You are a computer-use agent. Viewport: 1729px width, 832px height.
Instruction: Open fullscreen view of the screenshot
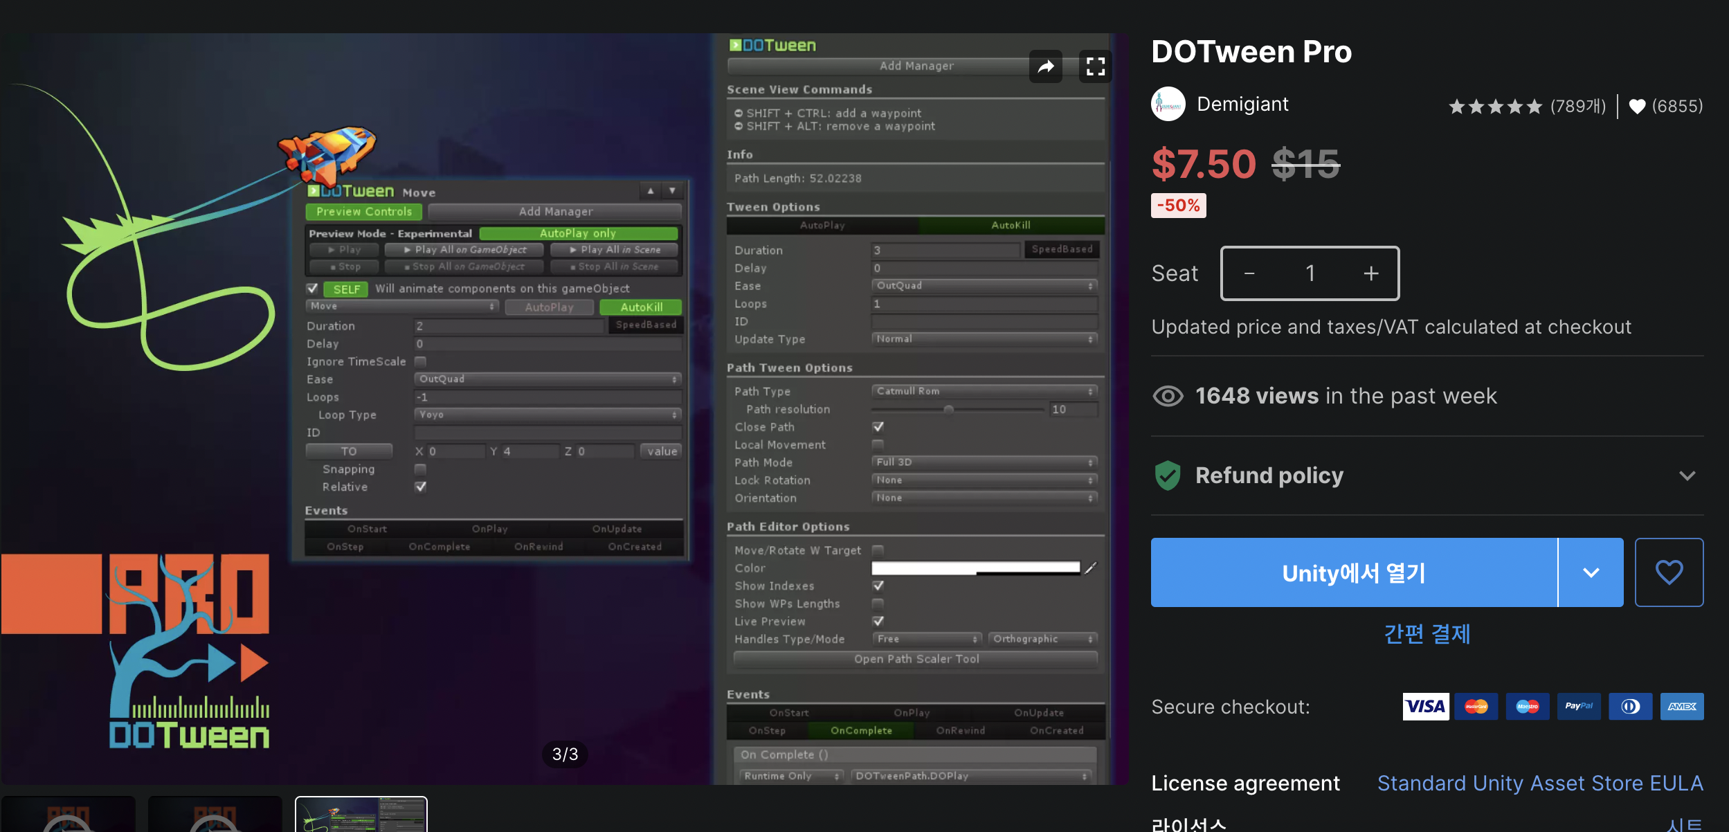point(1096,66)
